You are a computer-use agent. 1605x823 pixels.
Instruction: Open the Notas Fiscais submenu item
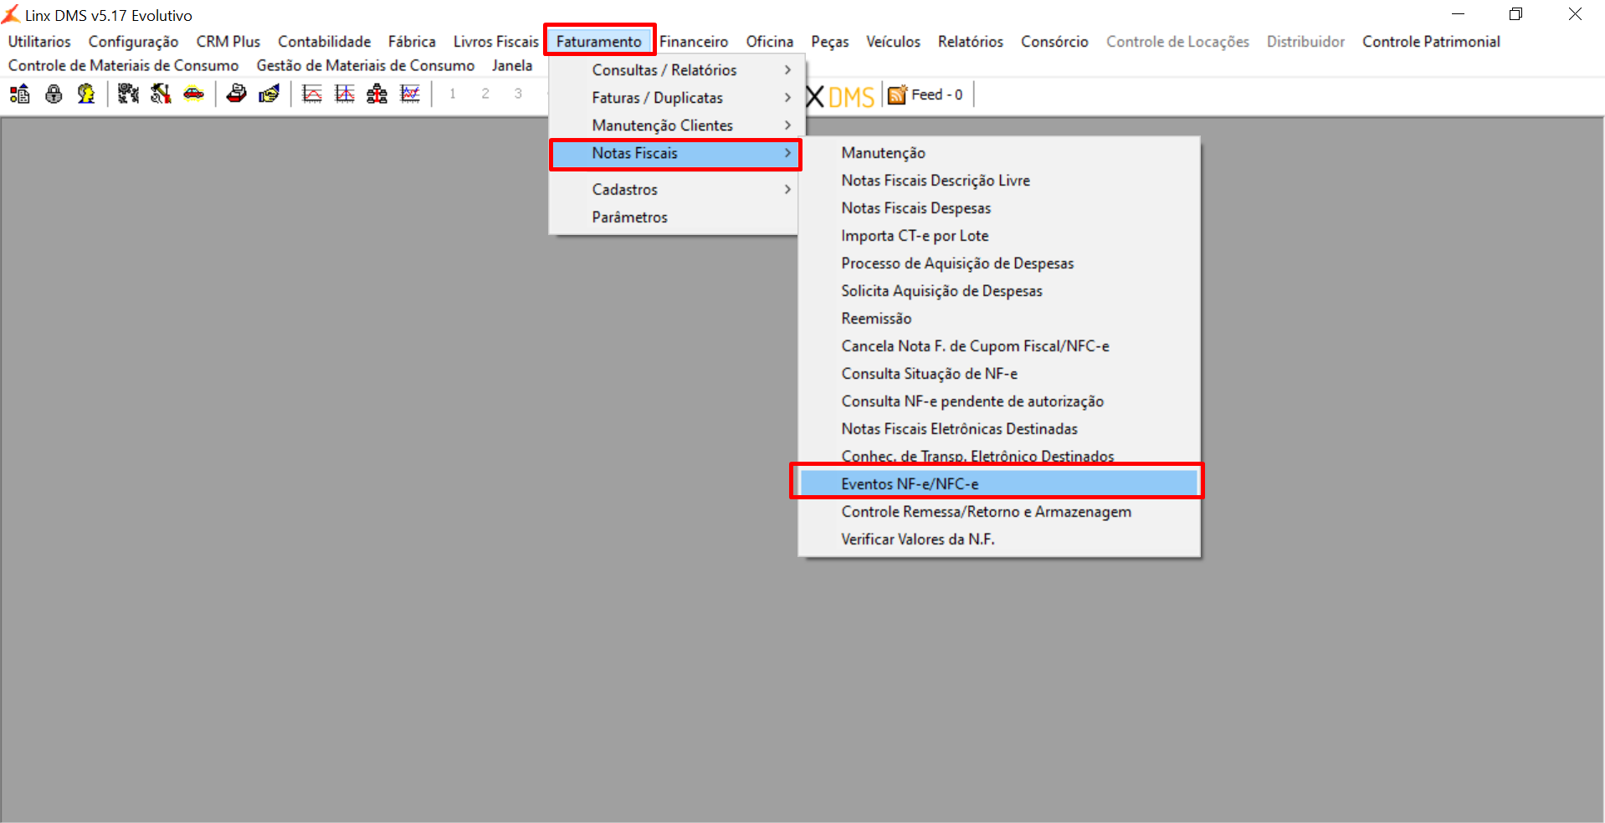[676, 153]
